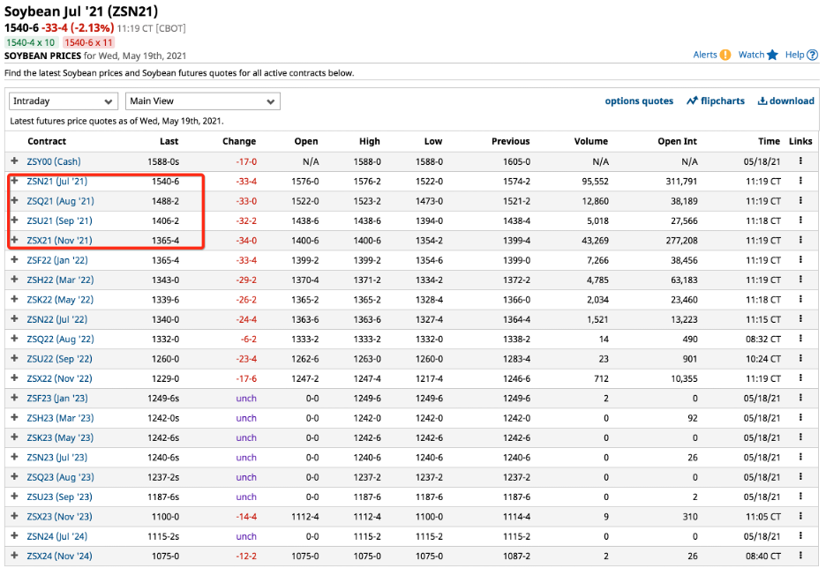Sort table by Previous column header
826x575 pixels.
[510, 141]
